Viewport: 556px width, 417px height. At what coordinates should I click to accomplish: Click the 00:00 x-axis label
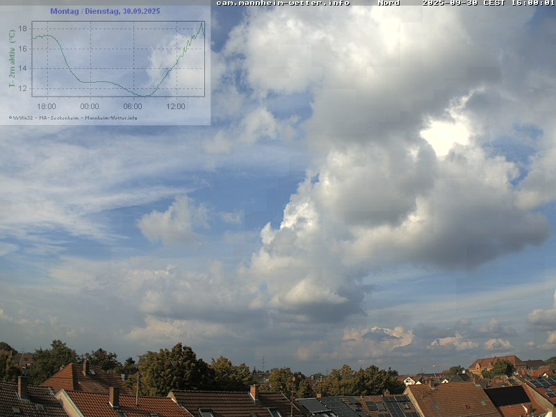coord(90,106)
